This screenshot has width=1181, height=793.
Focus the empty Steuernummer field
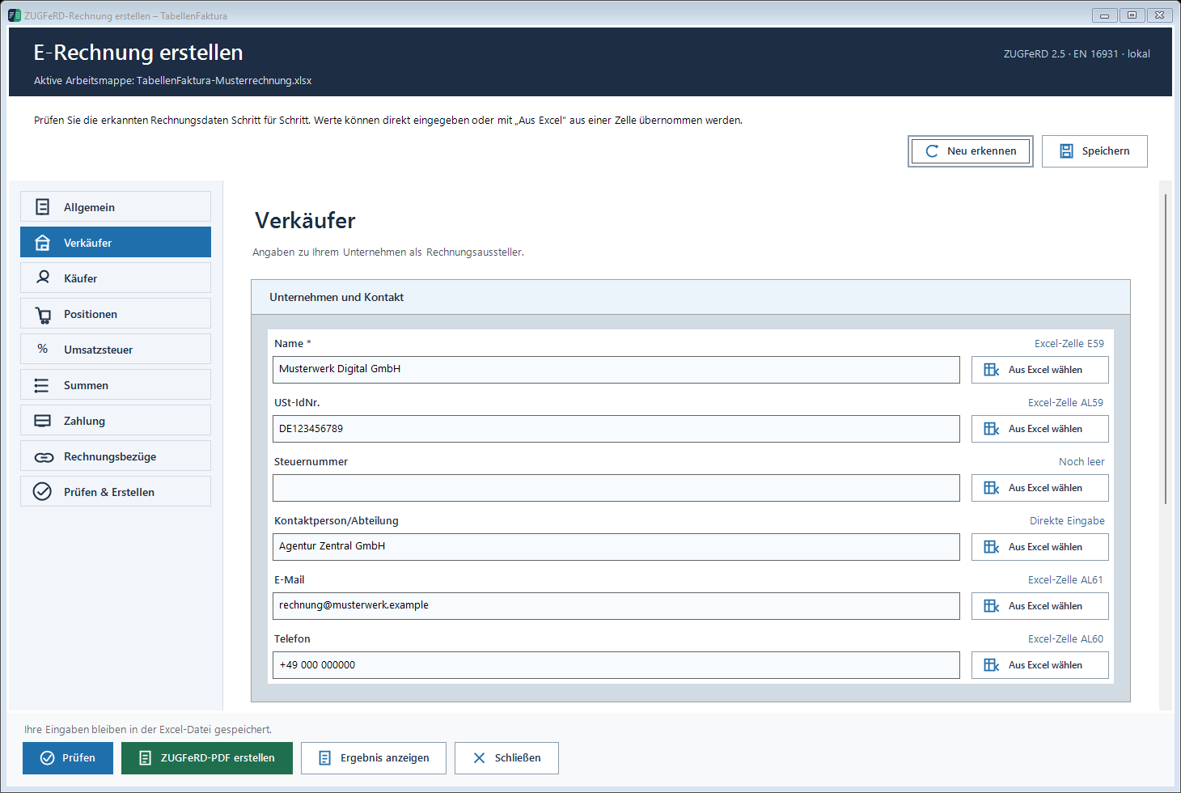click(x=616, y=488)
